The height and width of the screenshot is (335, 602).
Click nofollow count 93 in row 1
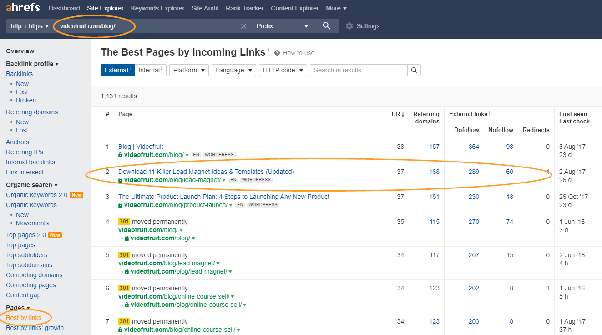pyautogui.click(x=510, y=147)
